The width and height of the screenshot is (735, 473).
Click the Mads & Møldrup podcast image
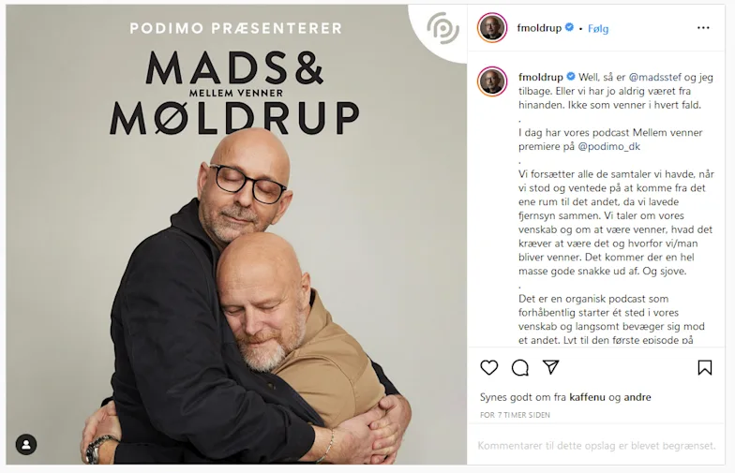(236, 234)
